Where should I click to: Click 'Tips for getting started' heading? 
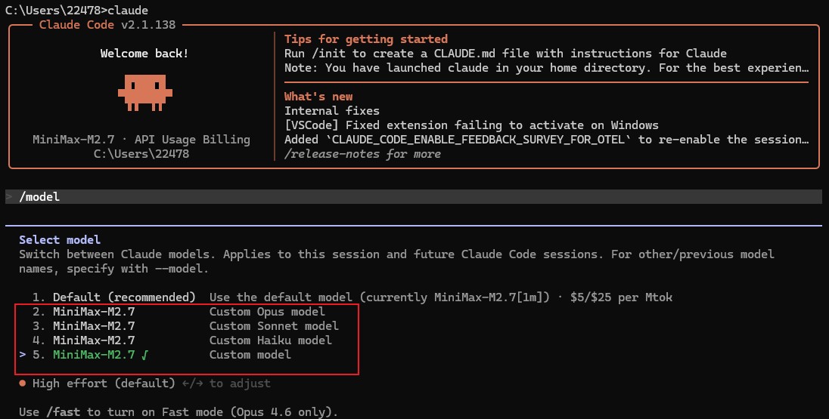pyautogui.click(x=366, y=39)
